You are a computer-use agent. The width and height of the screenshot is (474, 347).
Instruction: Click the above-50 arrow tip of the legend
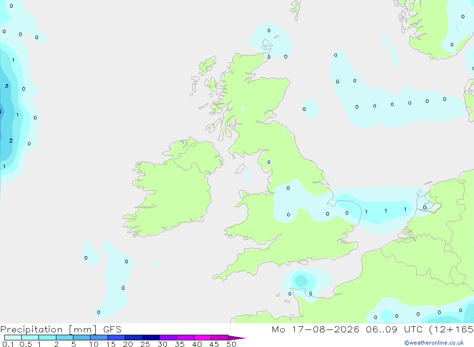pyautogui.click(x=237, y=338)
